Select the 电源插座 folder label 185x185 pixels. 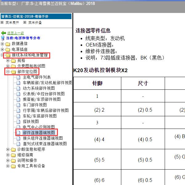click(x=20, y=49)
